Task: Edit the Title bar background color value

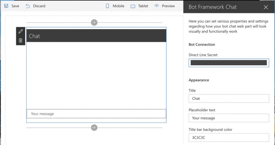Action: point(229,137)
